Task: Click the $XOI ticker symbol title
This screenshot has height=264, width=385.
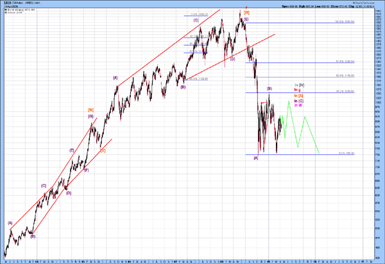Action: click(x=5, y=3)
